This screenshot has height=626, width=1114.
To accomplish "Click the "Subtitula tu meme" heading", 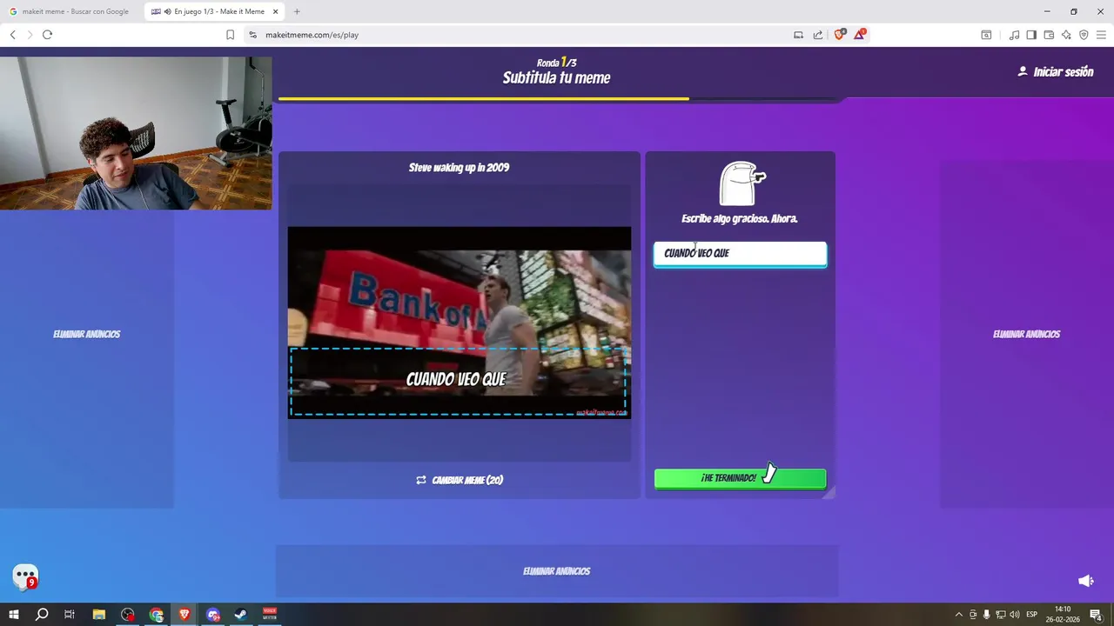I will [556, 77].
